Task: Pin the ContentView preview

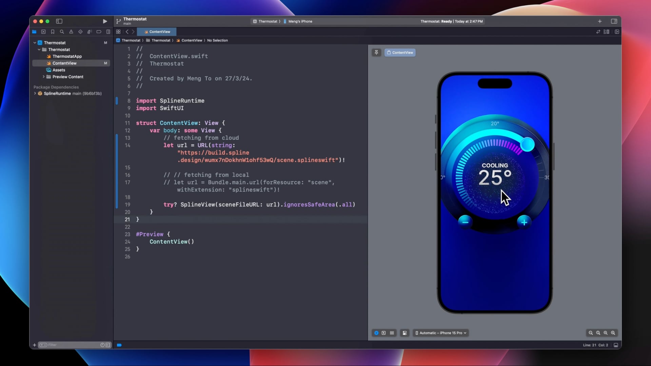Action: point(376,53)
